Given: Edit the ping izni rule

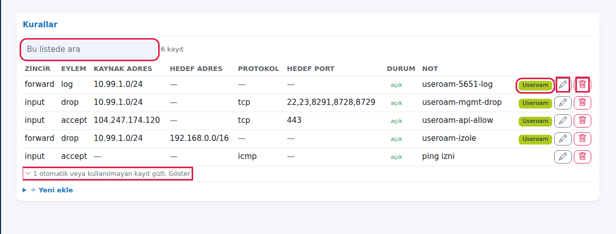Looking at the screenshot, I should click(x=563, y=157).
